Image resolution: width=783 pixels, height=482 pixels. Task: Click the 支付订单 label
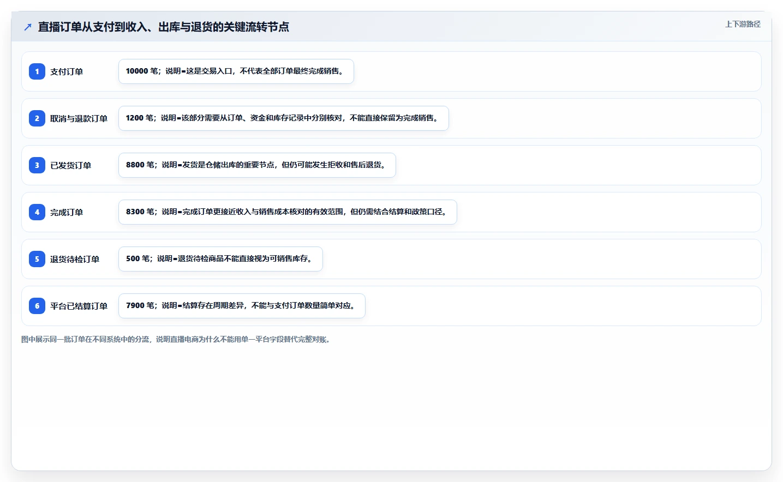click(67, 71)
